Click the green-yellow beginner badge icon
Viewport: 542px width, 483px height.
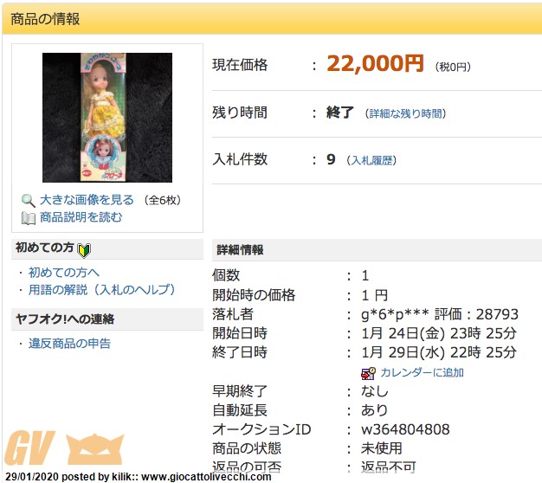[x=84, y=250]
